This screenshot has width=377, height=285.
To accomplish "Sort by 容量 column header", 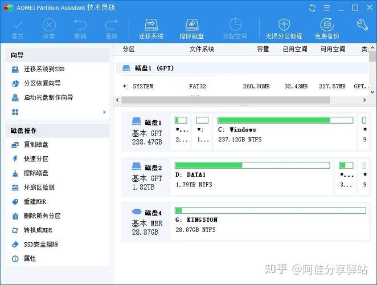I will 263,49.
